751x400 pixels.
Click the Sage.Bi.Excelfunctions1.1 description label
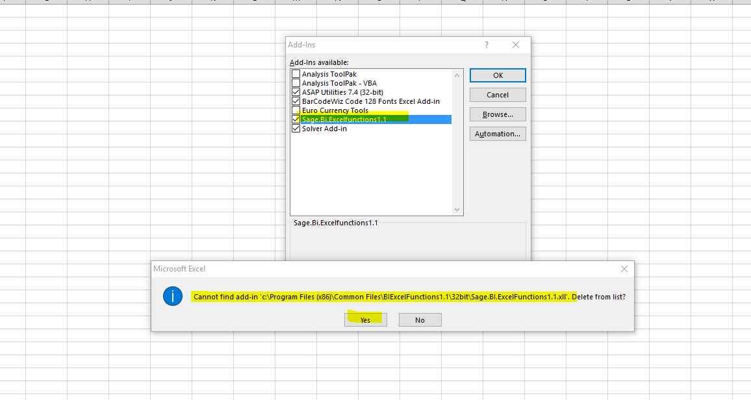(335, 223)
